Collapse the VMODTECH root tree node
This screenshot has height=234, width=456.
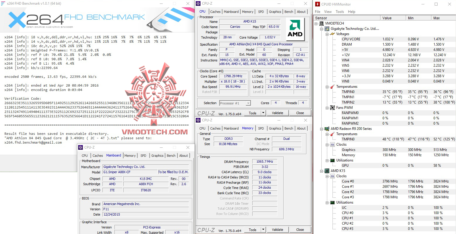click(x=316, y=23)
